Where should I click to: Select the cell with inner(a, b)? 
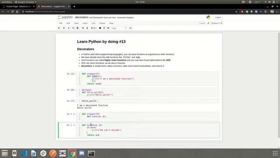tap(148, 116)
